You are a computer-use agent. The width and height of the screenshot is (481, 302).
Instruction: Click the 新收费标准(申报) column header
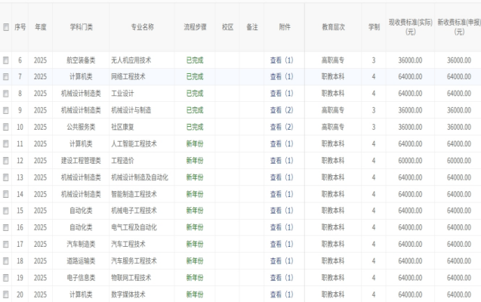[x=459, y=27]
